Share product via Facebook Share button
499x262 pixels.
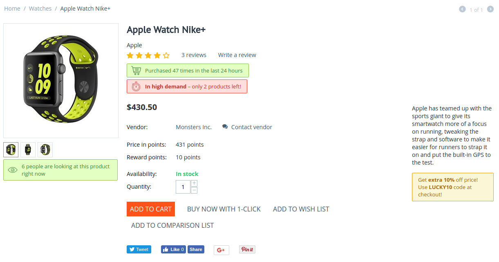click(196, 249)
